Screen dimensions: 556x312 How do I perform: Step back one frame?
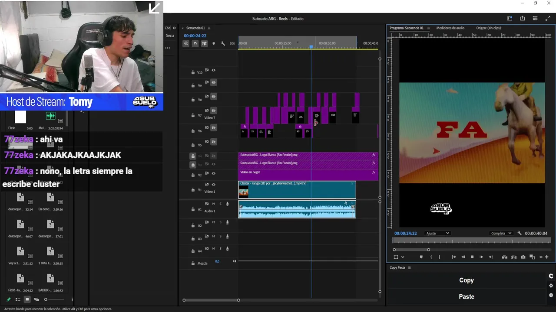pos(463,257)
